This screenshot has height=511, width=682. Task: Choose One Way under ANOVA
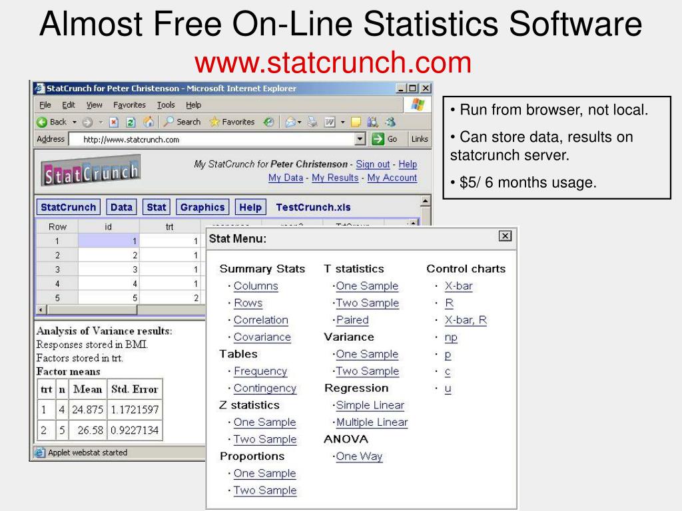359,456
